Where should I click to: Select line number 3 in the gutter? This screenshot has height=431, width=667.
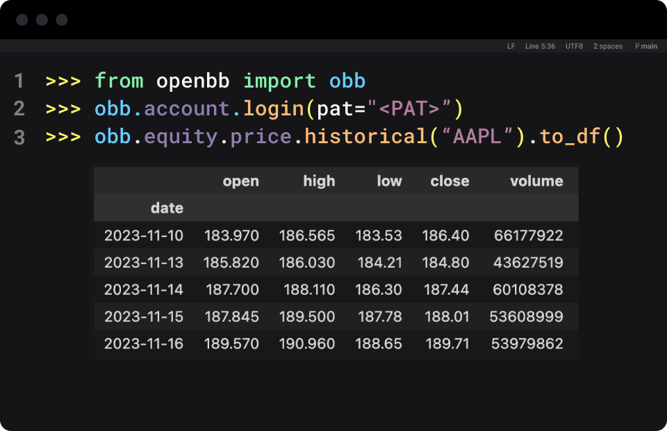(19, 136)
